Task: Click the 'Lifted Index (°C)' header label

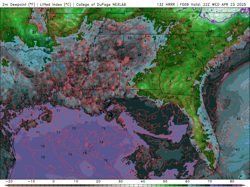Action: (56, 5)
